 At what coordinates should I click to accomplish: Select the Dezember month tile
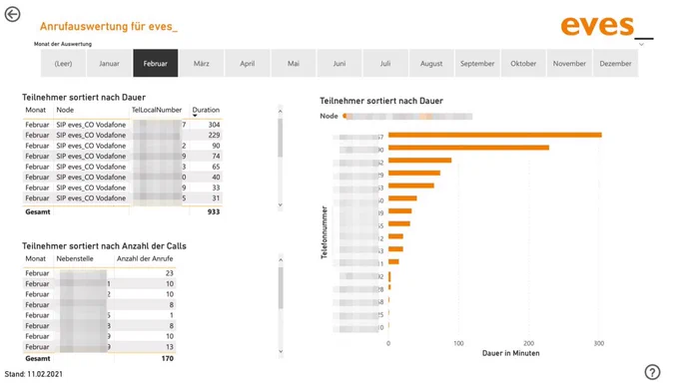[x=615, y=63]
